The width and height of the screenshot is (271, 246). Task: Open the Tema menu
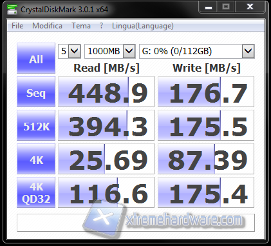(81, 26)
